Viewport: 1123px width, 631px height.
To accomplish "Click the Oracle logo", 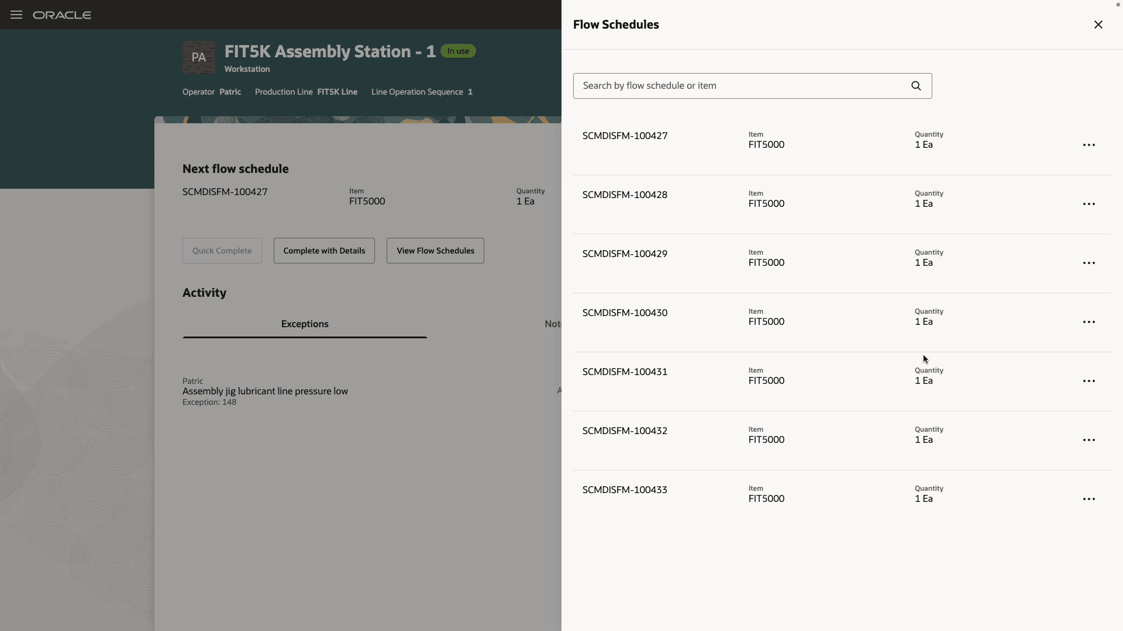I will (62, 15).
